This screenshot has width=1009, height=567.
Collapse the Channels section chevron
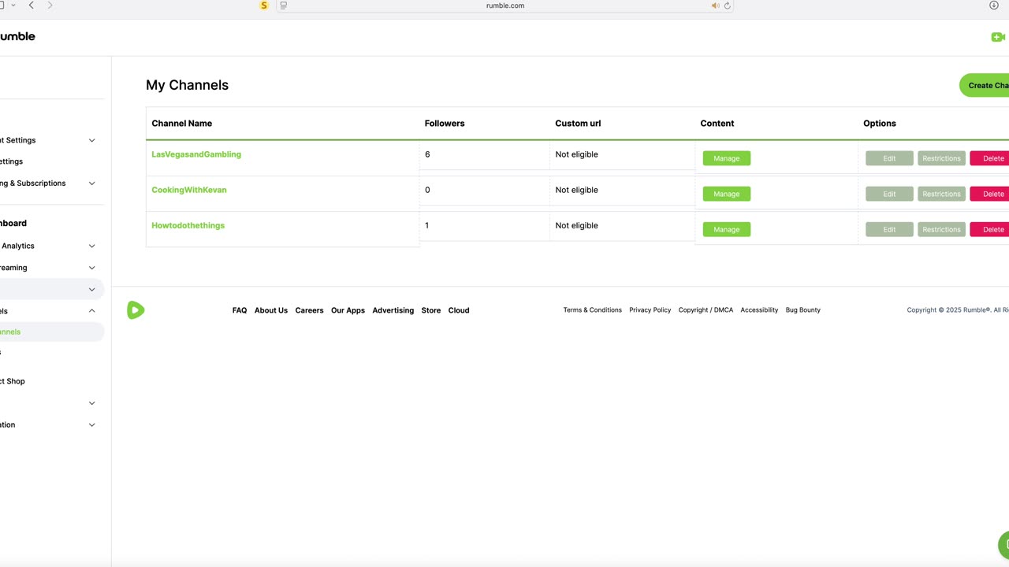(91, 311)
